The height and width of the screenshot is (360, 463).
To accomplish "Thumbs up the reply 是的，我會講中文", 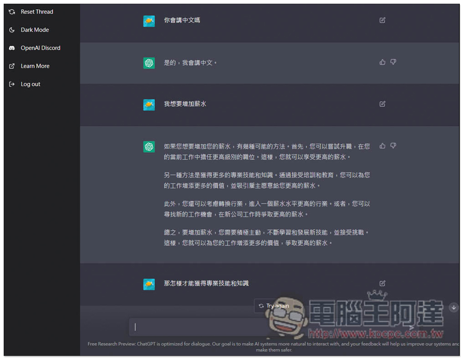I will pyautogui.click(x=382, y=62).
